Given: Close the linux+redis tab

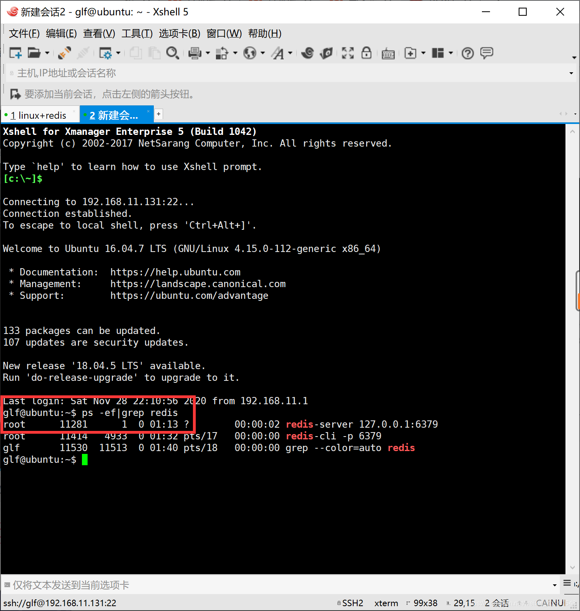Looking at the screenshot, I should [74, 111].
